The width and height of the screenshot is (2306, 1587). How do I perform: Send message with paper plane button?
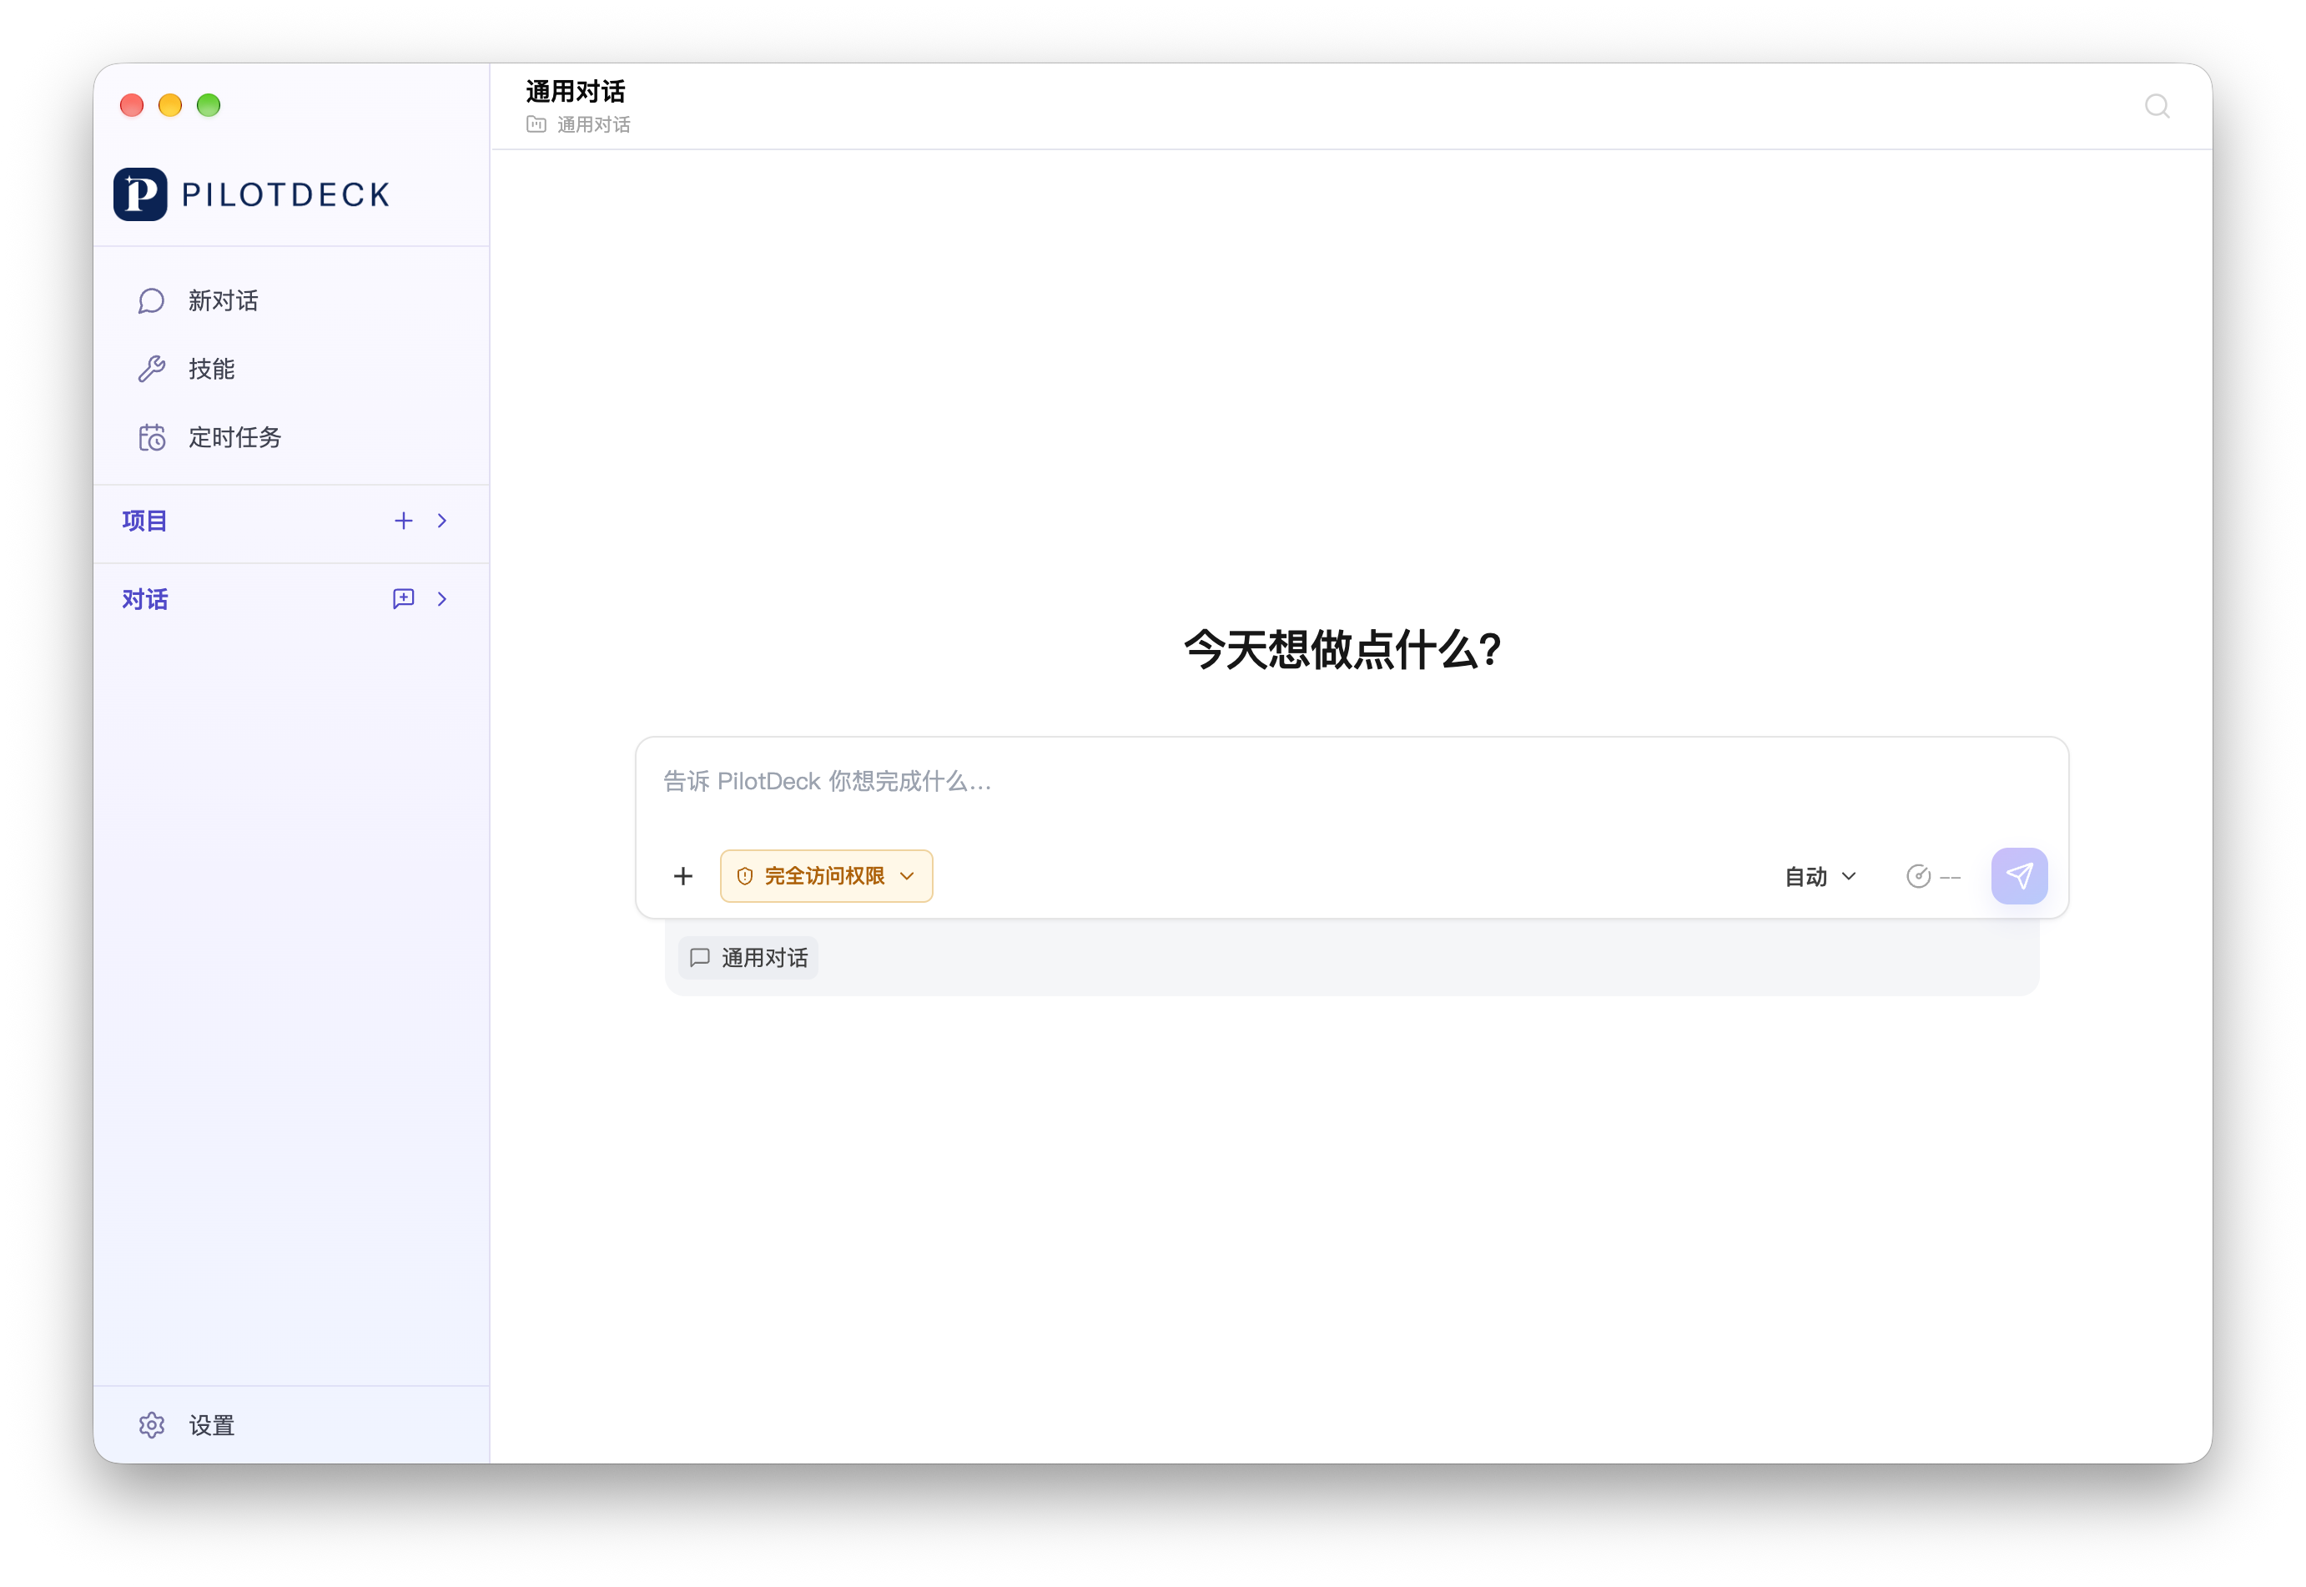2019,876
